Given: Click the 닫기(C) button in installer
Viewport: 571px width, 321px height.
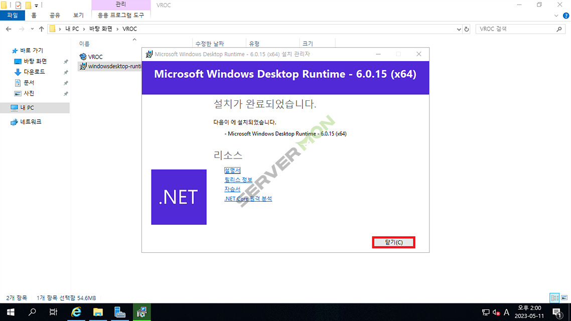Looking at the screenshot, I should click(393, 242).
